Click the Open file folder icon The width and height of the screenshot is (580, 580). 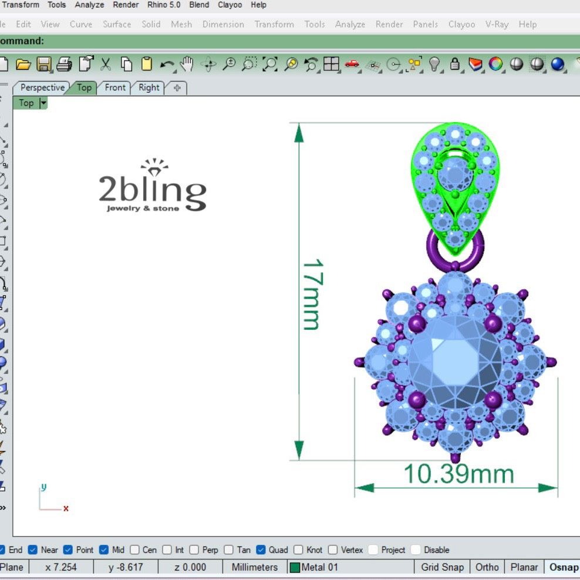23,64
